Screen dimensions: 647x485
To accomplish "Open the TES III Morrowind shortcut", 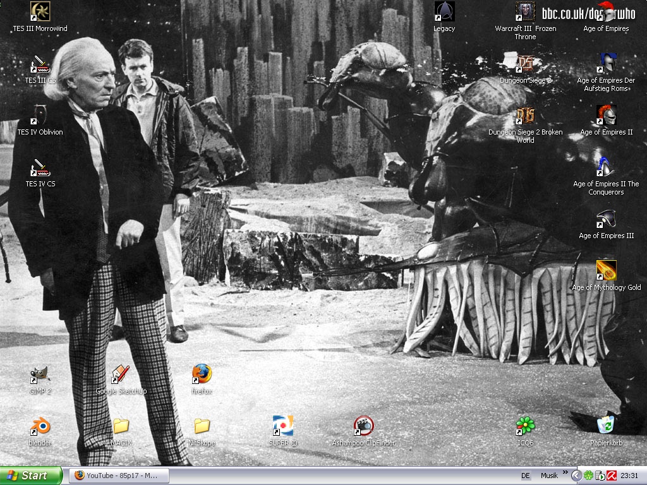I will pyautogui.click(x=40, y=12).
